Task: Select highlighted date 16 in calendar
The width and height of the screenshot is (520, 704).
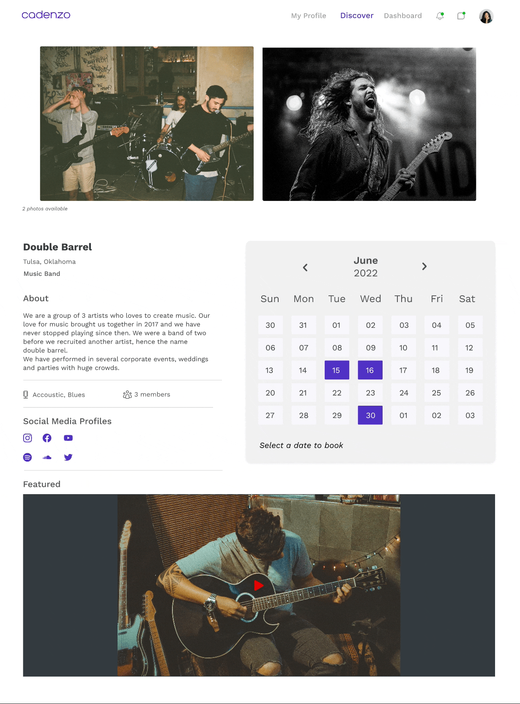Action: click(370, 370)
